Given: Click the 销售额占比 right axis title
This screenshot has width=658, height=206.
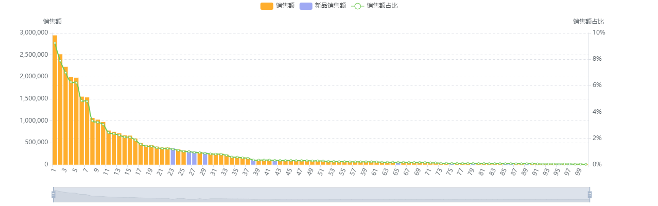Looking at the screenshot, I should click(x=588, y=22).
